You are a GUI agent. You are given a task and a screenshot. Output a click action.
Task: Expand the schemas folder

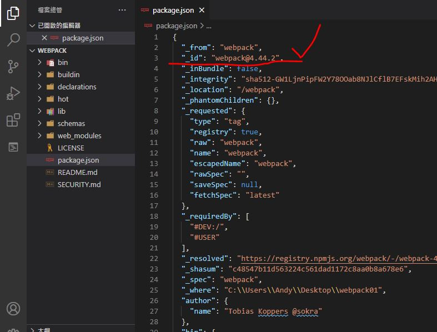[x=39, y=123]
